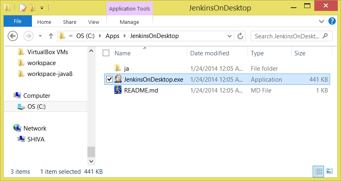341x181 pixels.
Task: Click the magnifier icon in search box
Action: tap(325, 36)
